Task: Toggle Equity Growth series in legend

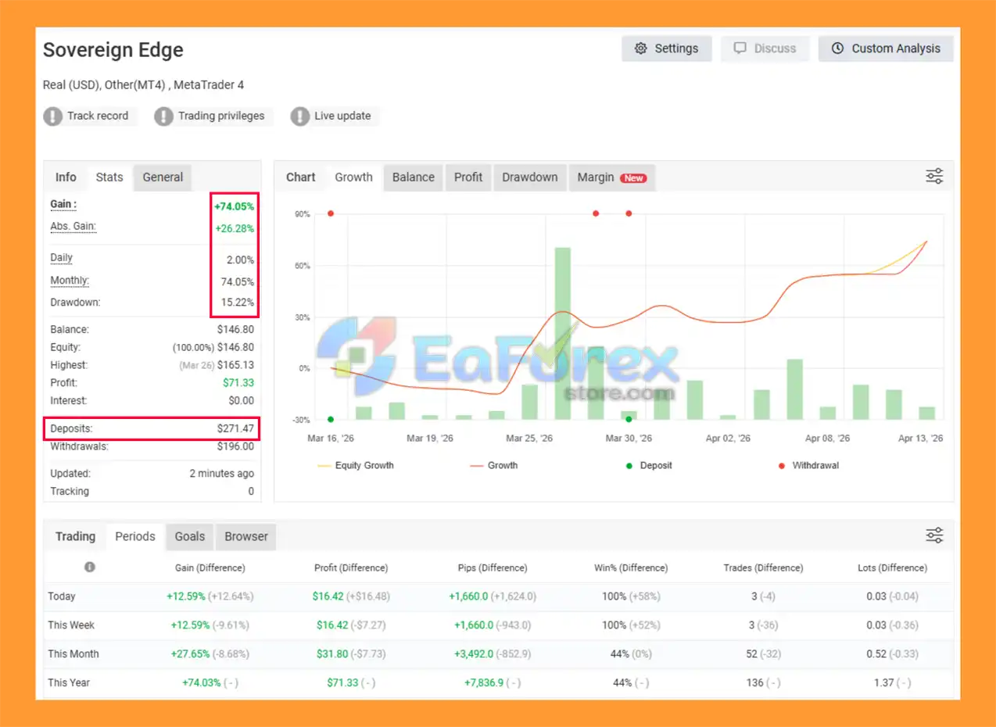Action: point(355,465)
